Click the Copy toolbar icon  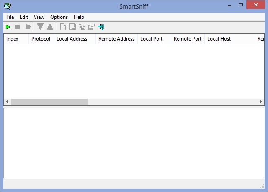[82, 27]
